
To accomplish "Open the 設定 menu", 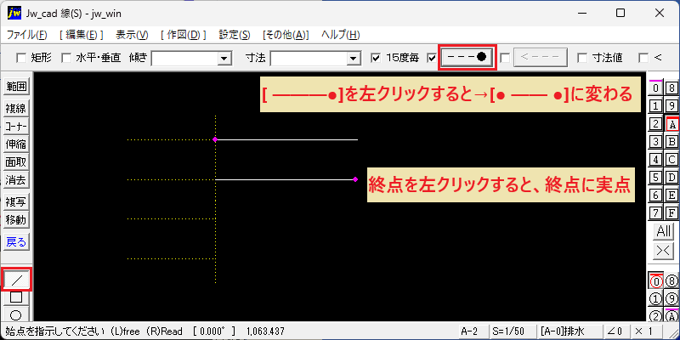I will tap(235, 35).
